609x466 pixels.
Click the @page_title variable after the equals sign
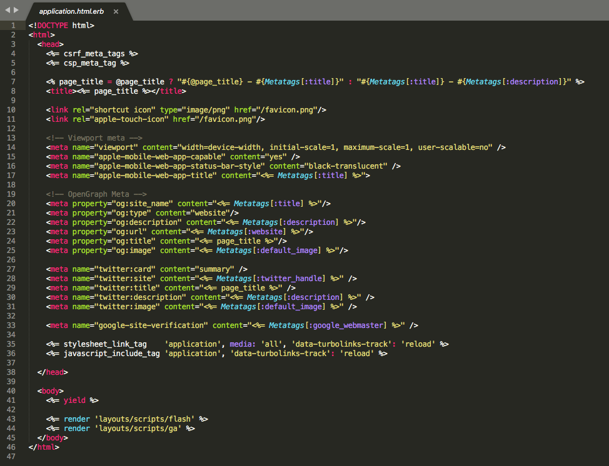click(x=140, y=82)
